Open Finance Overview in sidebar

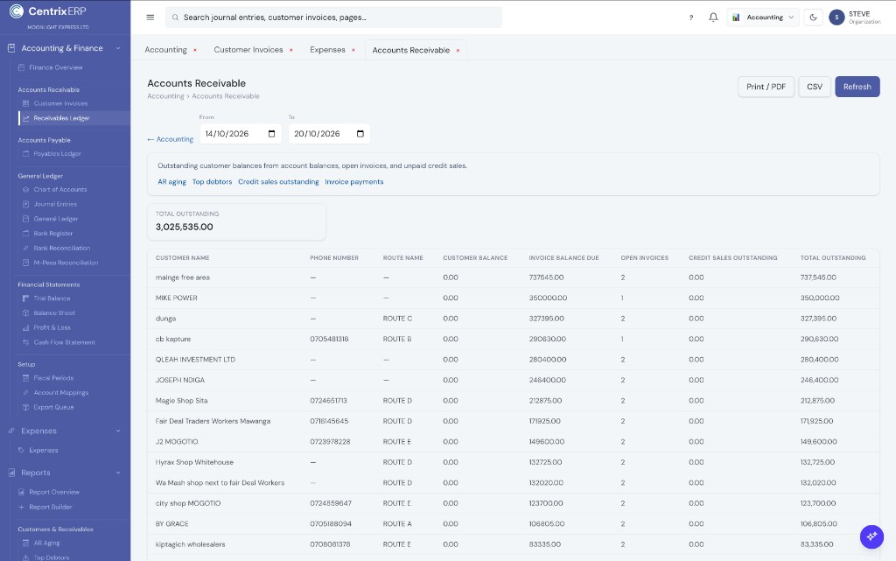point(56,67)
